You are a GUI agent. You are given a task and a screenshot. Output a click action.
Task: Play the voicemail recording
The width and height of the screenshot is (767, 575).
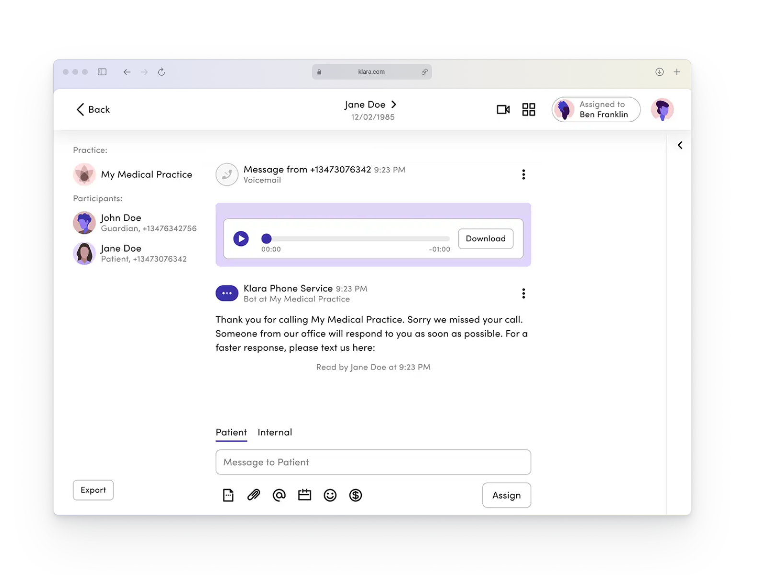pyautogui.click(x=241, y=239)
